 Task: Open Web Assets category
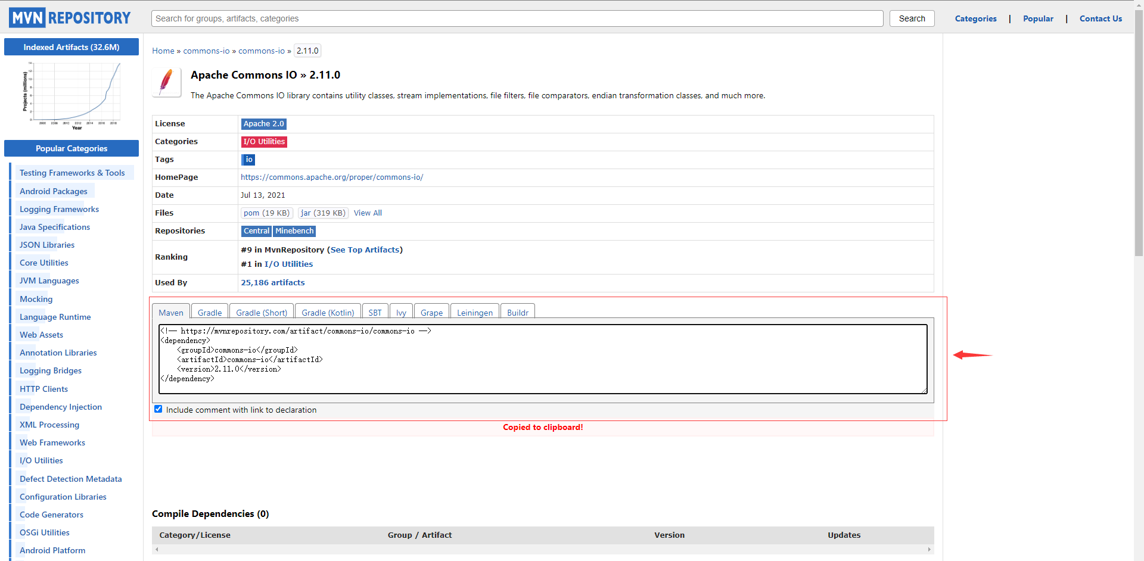coord(41,335)
